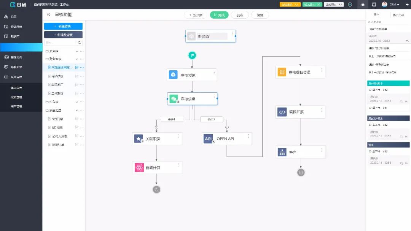Click the API icon on the OPEN API node

tap(208, 139)
